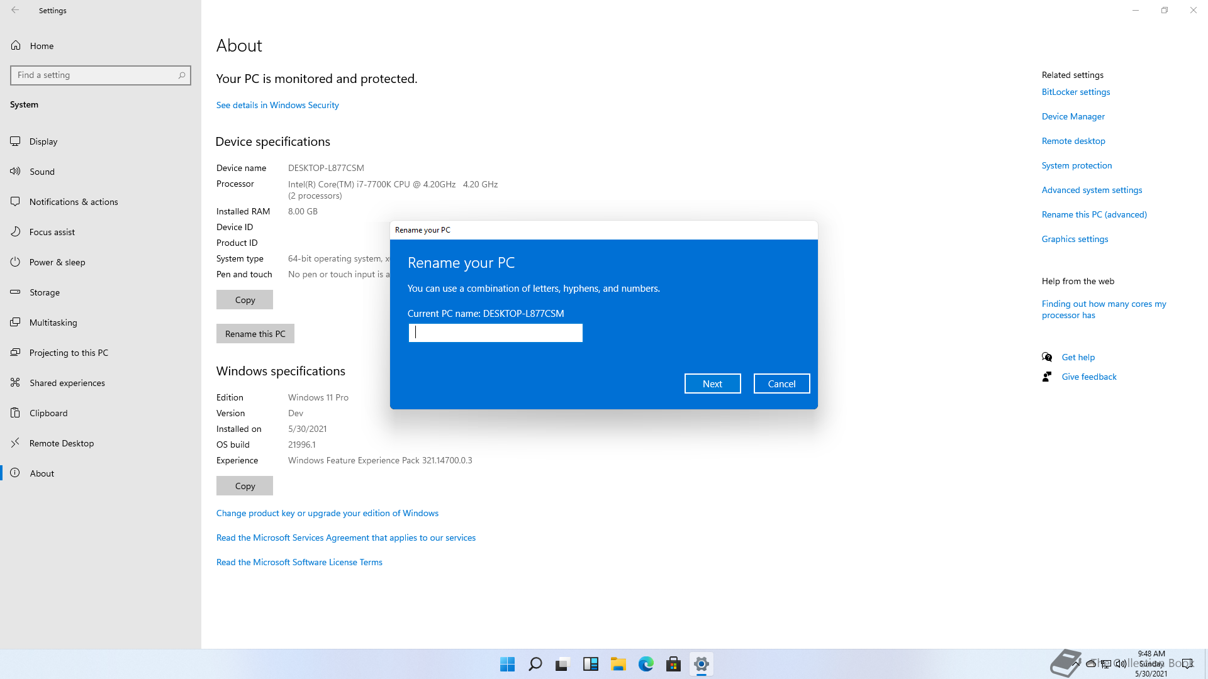Screen dimensions: 1208x679
Task: Open Change product key or upgrade edition link
Action: [x=327, y=513]
